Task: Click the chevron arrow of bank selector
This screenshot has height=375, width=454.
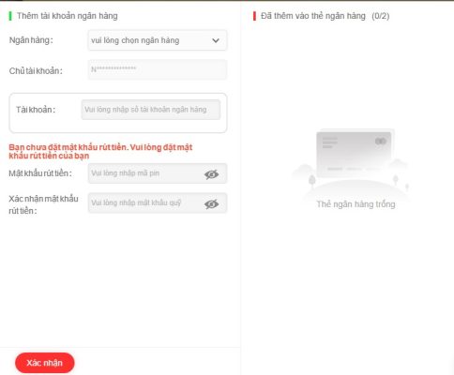Action: click(x=216, y=40)
